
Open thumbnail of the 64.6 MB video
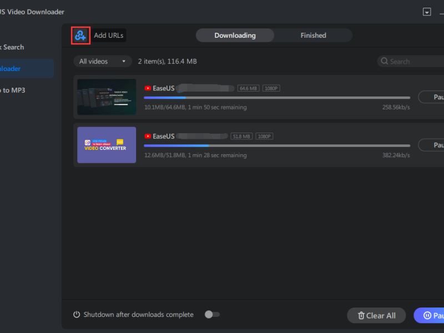107,97
